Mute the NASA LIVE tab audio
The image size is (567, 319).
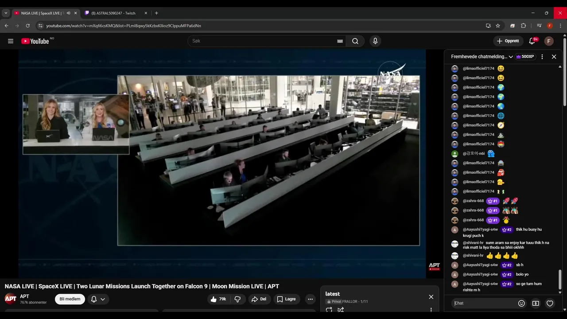pos(68,13)
